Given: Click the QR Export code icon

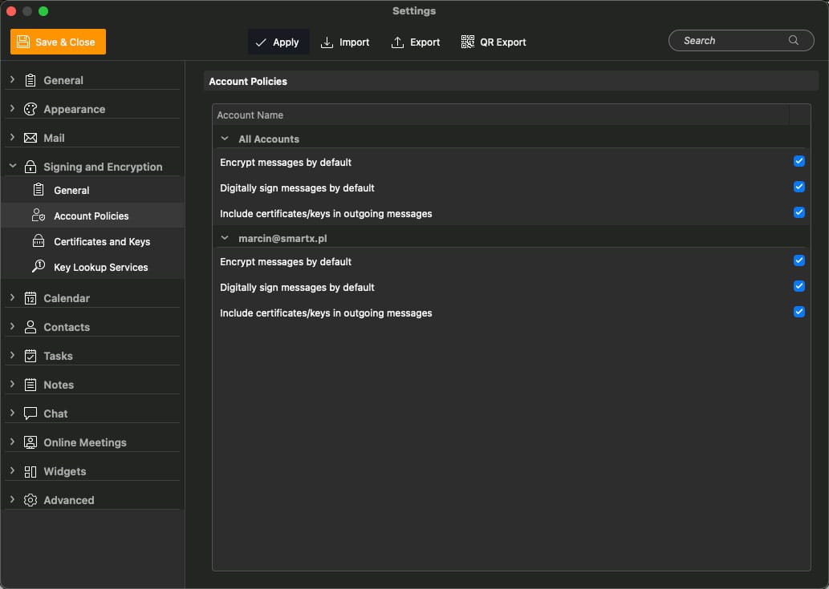Looking at the screenshot, I should 467,42.
